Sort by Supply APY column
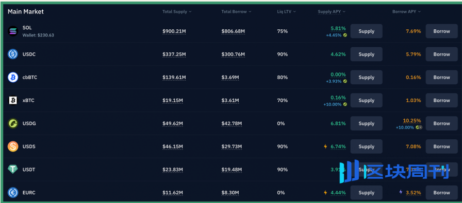This screenshot has width=462, height=203. click(x=332, y=12)
